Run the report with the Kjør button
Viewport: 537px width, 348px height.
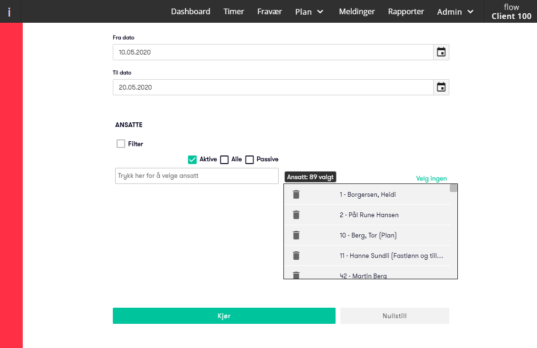point(224,316)
